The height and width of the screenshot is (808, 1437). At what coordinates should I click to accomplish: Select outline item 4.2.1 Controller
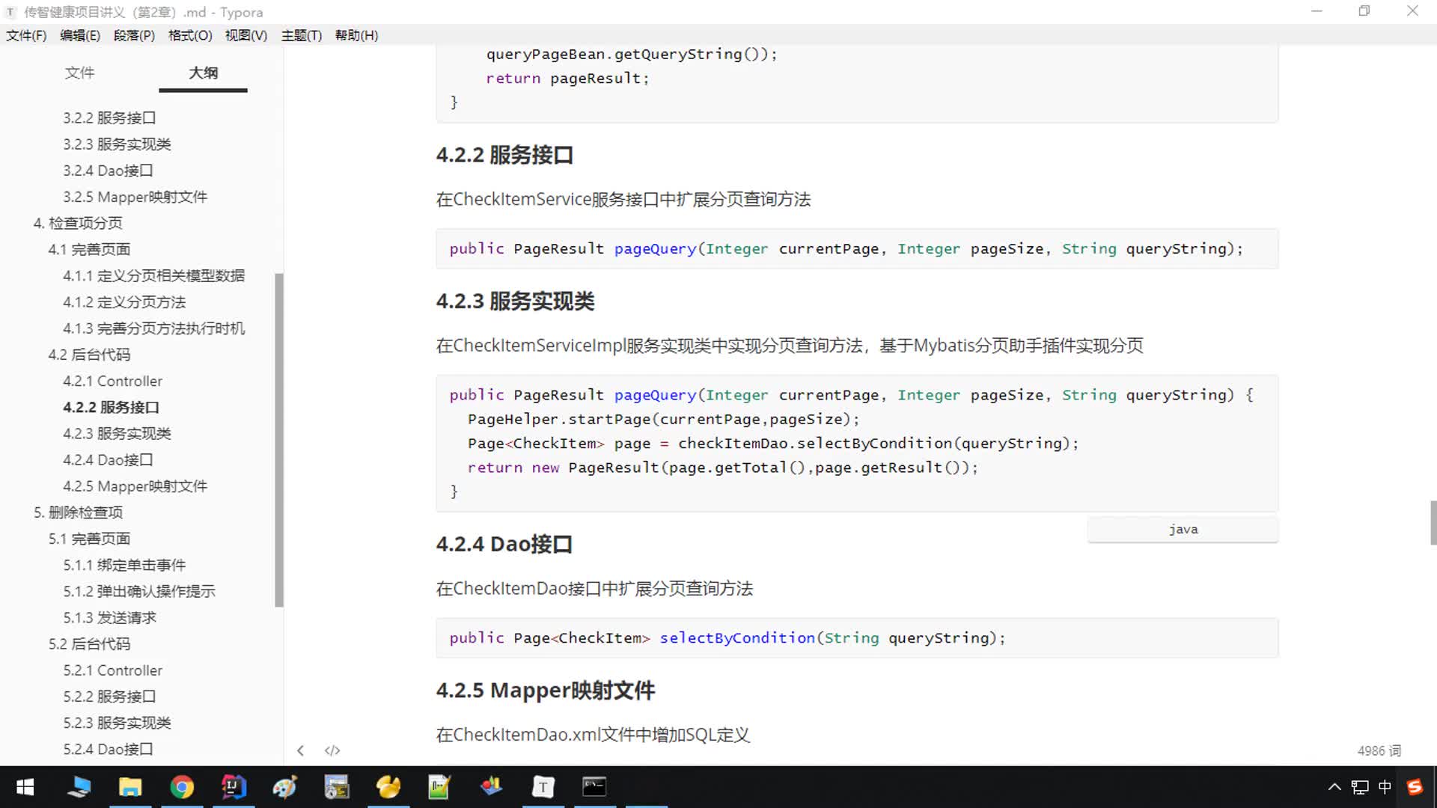coord(112,381)
